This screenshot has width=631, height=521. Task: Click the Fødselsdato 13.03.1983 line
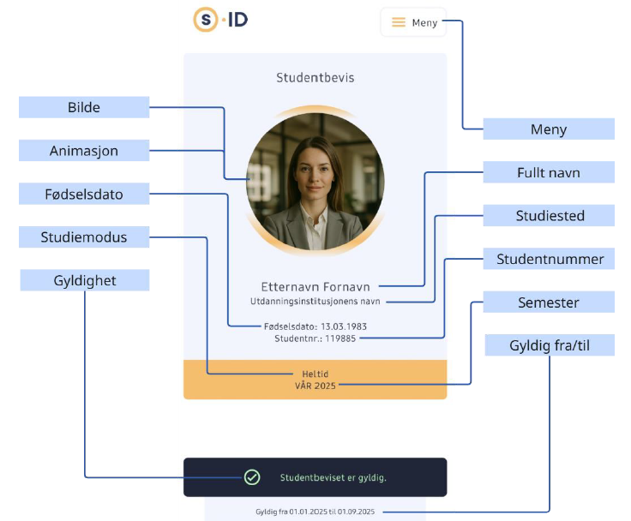click(x=315, y=326)
